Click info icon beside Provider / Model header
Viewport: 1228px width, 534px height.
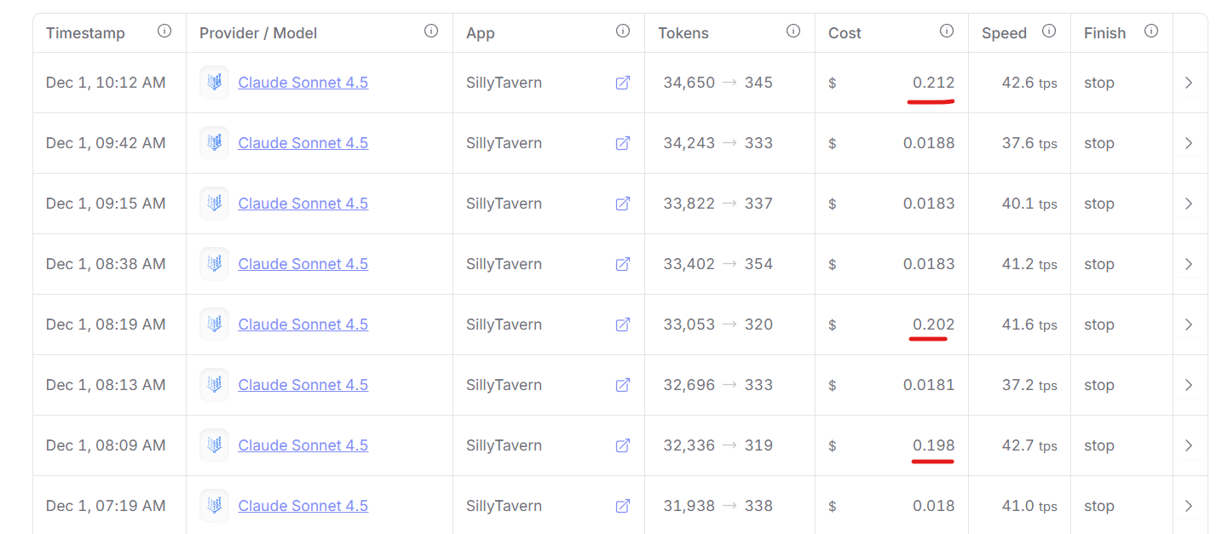[431, 32]
